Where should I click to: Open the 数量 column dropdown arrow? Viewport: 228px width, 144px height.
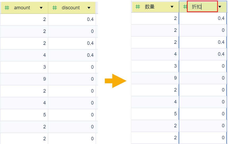click(172, 7)
